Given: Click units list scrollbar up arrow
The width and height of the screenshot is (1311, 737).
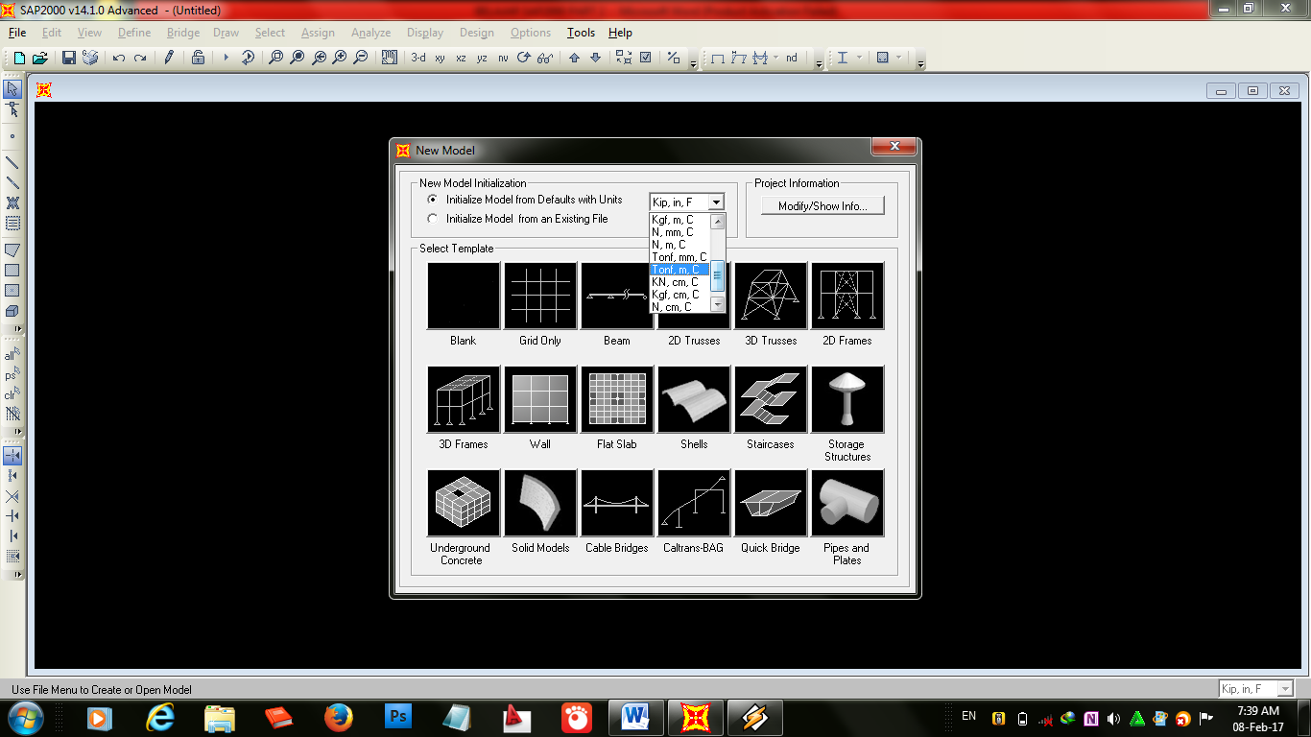Looking at the screenshot, I should tap(717, 222).
